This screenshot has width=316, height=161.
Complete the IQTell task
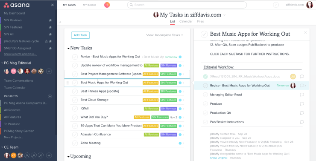75,109
